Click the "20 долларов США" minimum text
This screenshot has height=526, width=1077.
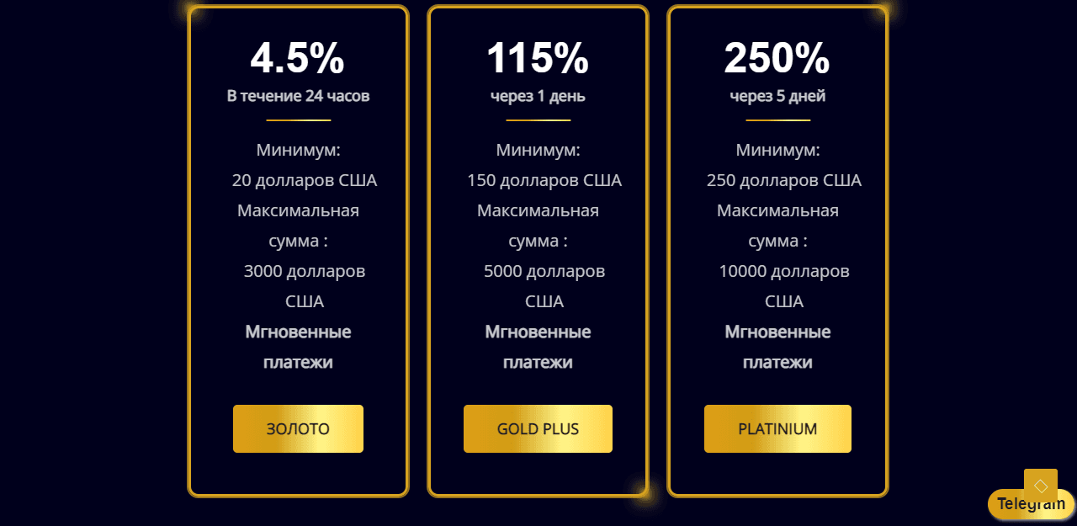(304, 181)
